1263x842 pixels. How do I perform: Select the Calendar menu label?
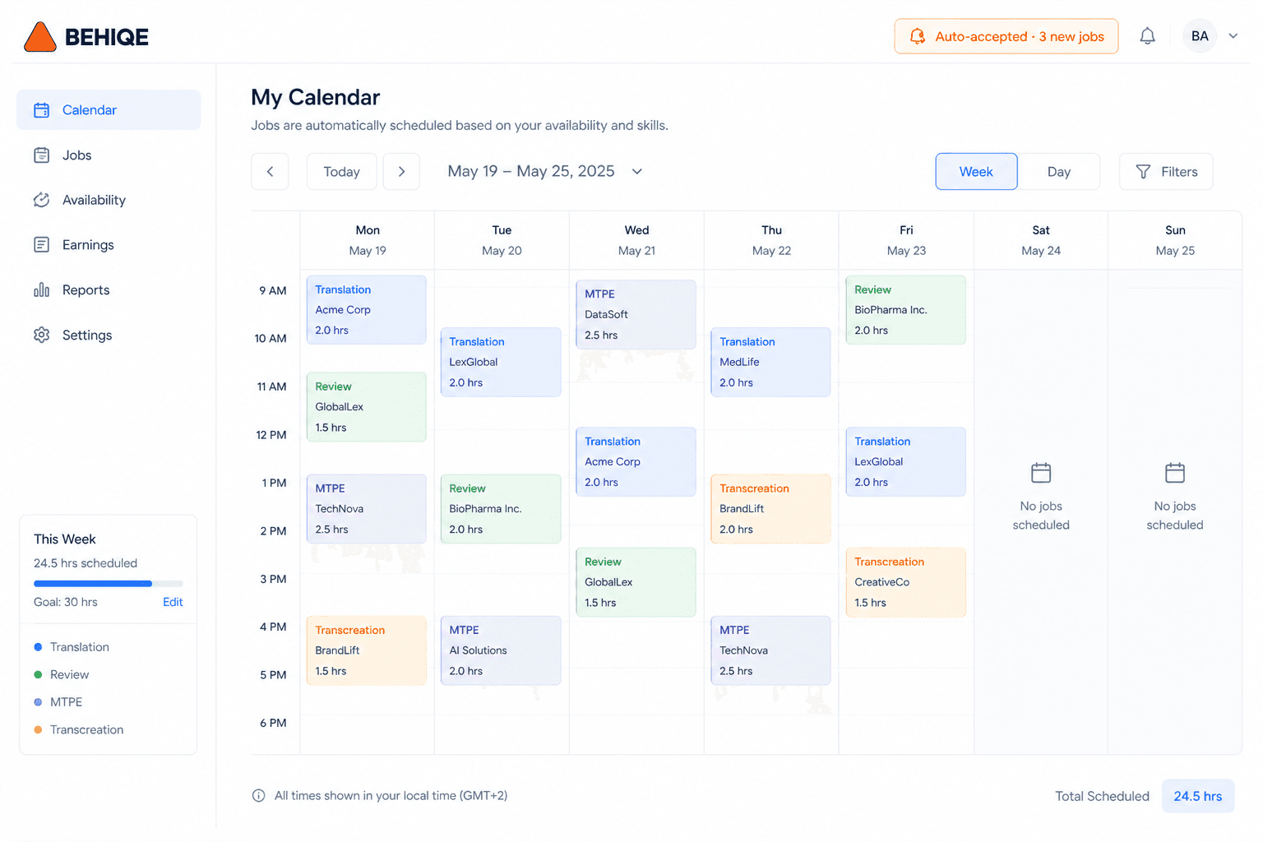pos(90,110)
